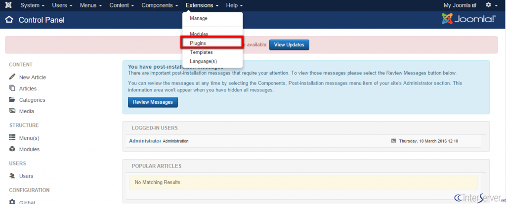Click the Control Panel page title

42,20
